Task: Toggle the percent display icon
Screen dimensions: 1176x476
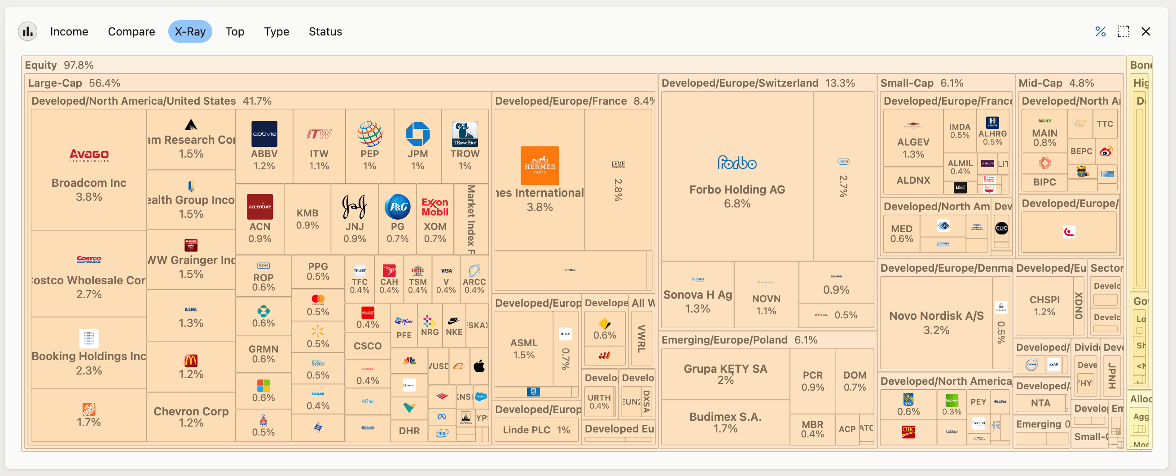Action: click(1100, 31)
